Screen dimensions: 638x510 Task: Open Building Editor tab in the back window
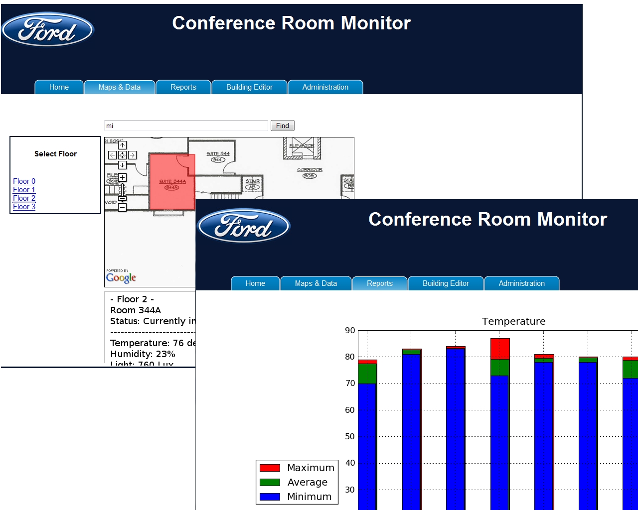pyautogui.click(x=249, y=87)
